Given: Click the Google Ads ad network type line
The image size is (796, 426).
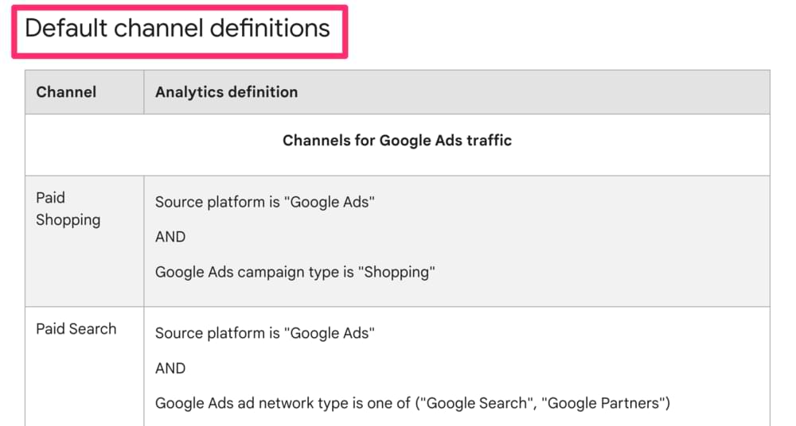Looking at the screenshot, I should [412, 403].
